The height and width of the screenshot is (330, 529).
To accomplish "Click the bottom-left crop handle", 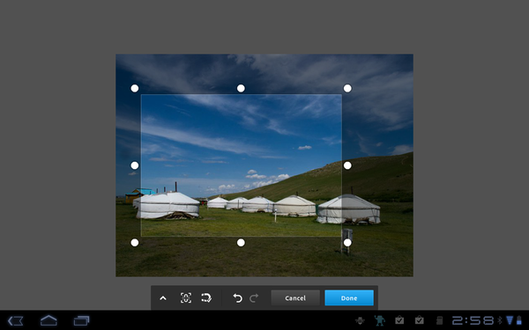I will pyautogui.click(x=135, y=243).
